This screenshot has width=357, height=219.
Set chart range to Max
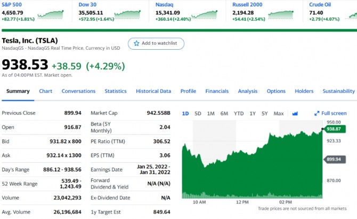pyautogui.click(x=278, y=113)
